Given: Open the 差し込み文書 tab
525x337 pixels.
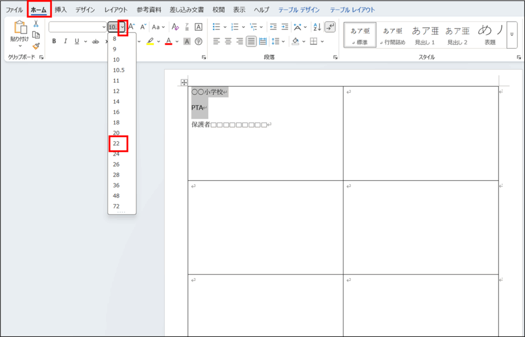Looking at the screenshot, I should pyautogui.click(x=187, y=10).
